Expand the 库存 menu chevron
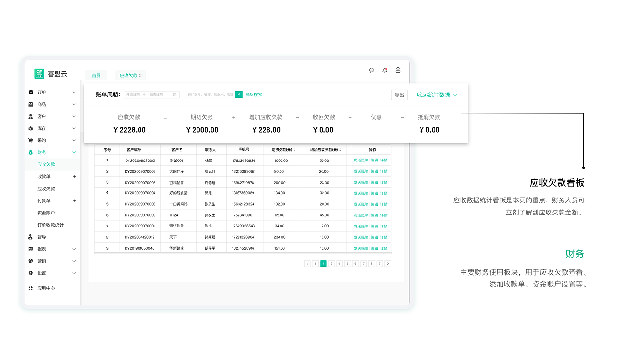Viewport: 618px width, 347px height. (x=74, y=128)
